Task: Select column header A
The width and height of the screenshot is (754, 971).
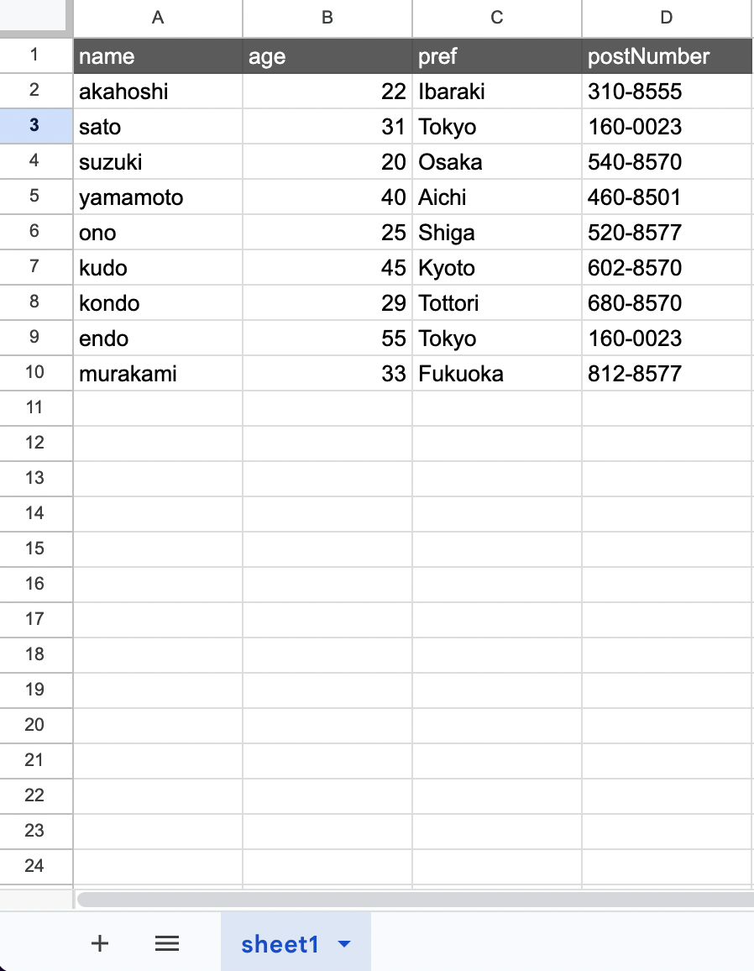Action: 157,18
